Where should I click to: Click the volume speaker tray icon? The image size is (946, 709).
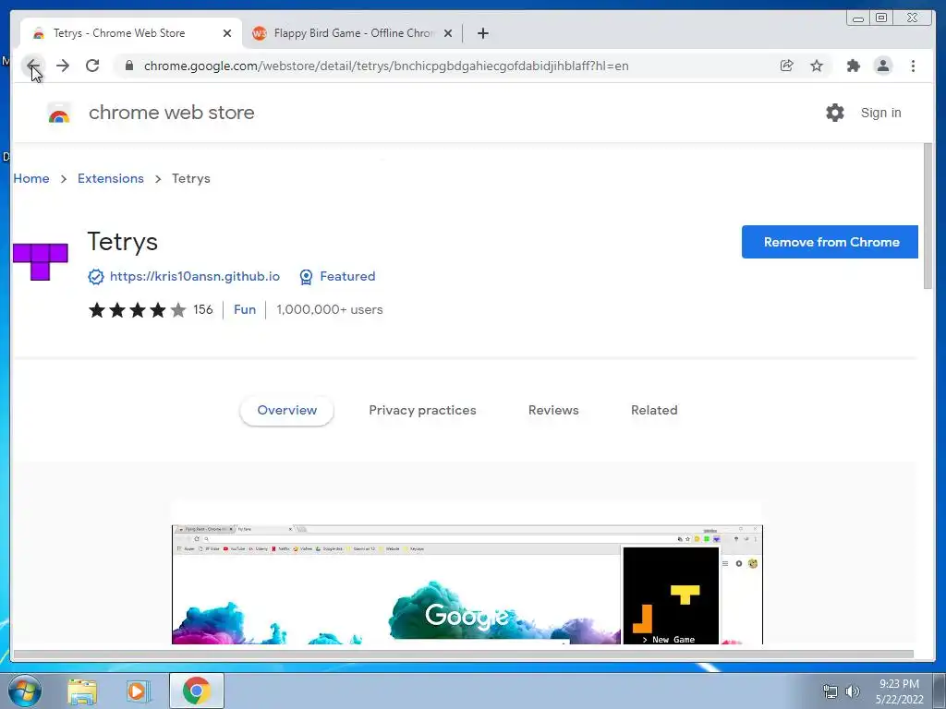(852, 691)
